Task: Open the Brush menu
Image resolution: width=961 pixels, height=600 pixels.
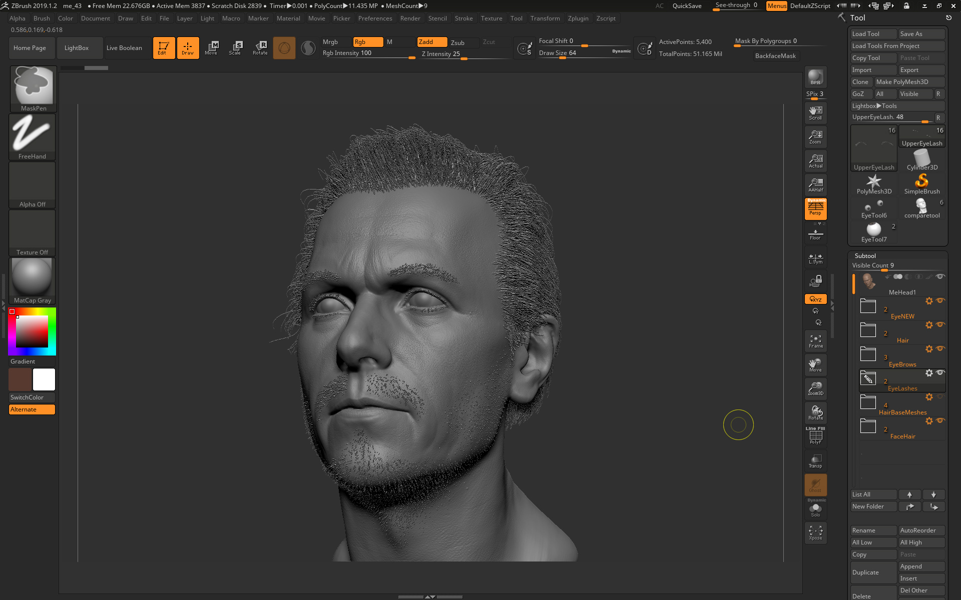Action: tap(42, 18)
